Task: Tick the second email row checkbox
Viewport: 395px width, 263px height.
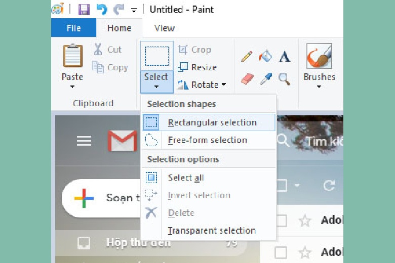Action: 281,252
